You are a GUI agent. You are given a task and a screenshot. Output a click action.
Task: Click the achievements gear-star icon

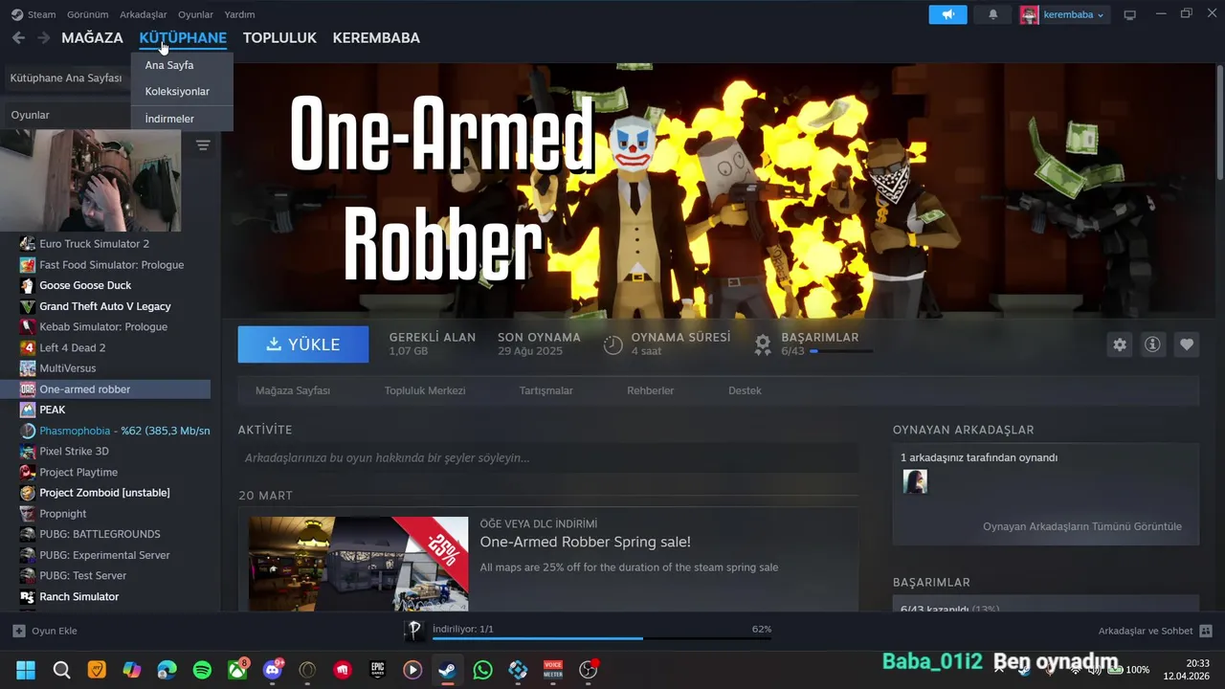(763, 344)
